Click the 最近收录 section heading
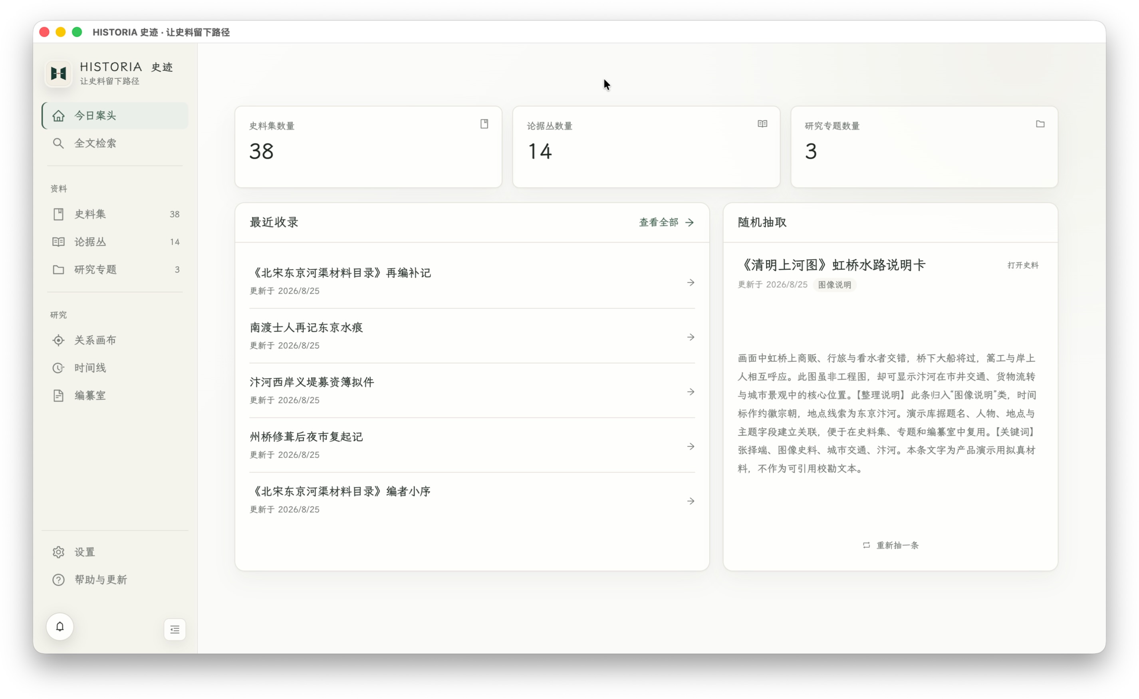 click(x=274, y=222)
